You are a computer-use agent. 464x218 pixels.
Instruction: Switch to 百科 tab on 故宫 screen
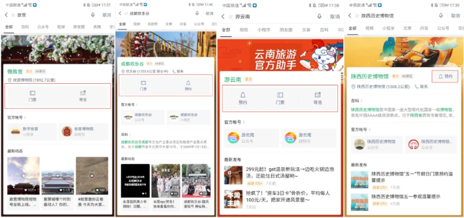(25, 27)
